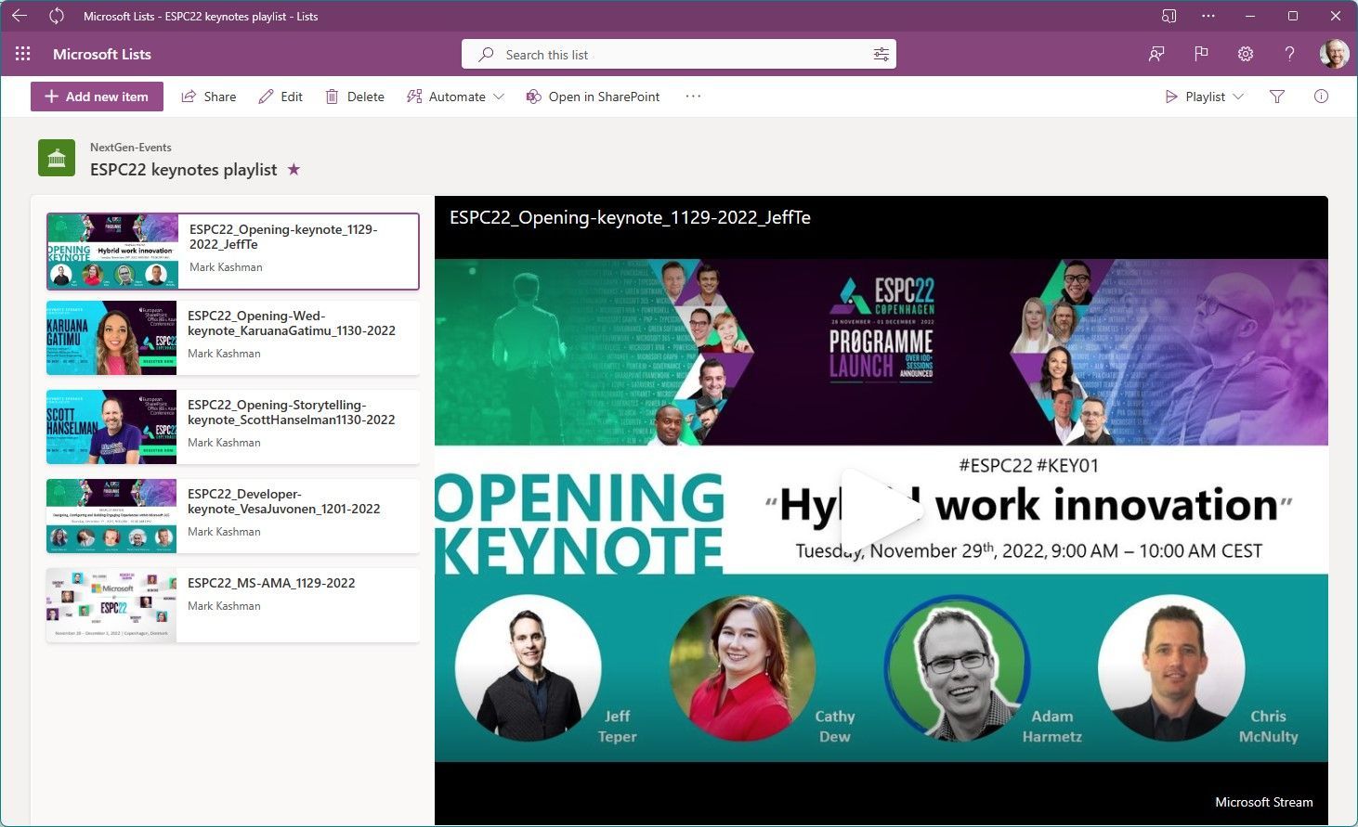Open the command bar overflow ellipsis

(692, 97)
